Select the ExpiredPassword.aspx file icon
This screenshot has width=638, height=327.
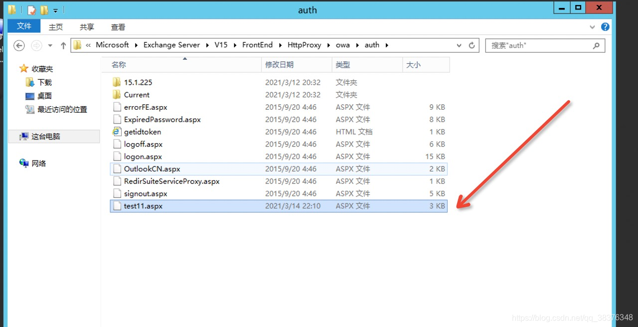[117, 120]
